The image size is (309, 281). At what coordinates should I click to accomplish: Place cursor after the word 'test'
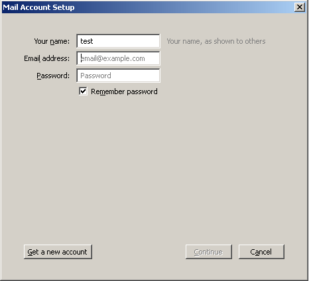93,41
